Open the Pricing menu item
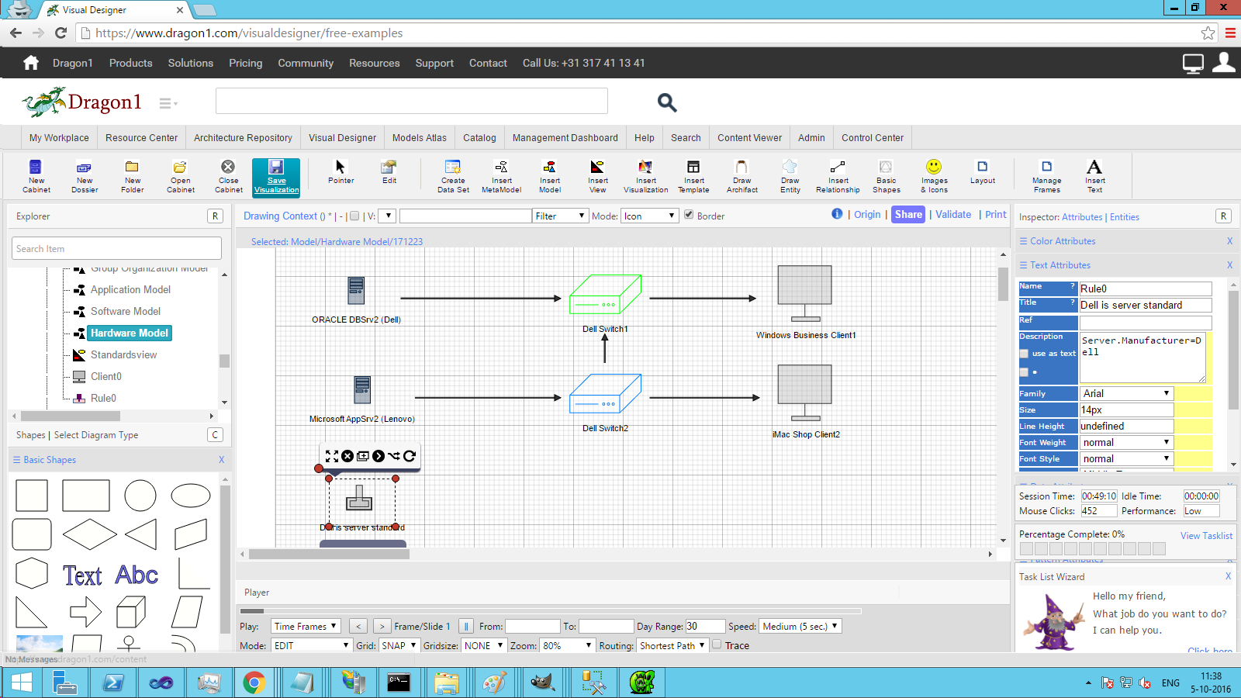1241x698 pixels. pyautogui.click(x=246, y=63)
